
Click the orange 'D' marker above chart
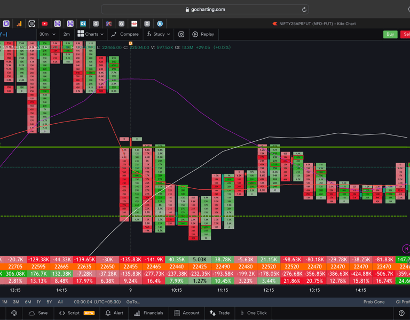click(130, 43)
